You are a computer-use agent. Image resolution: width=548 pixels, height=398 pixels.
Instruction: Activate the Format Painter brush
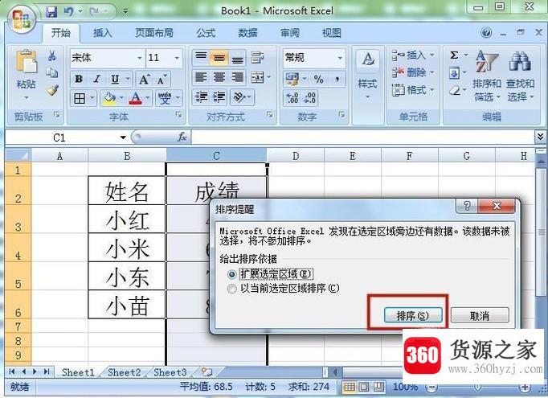click(52, 90)
